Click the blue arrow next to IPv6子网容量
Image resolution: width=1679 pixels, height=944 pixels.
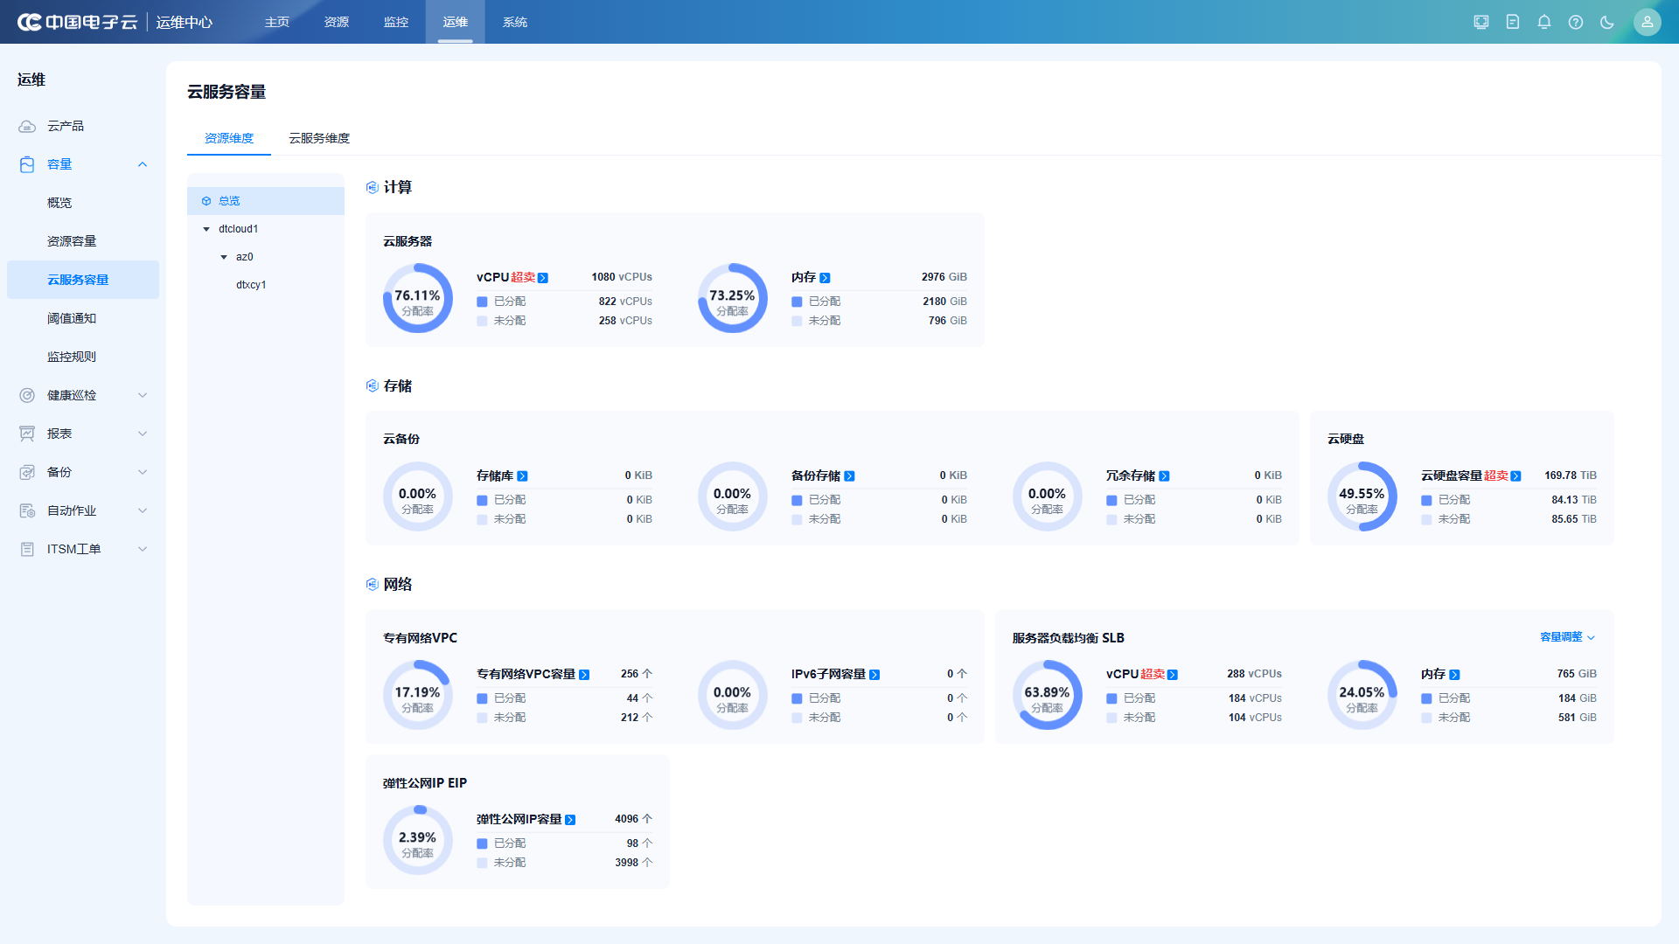[x=874, y=675]
